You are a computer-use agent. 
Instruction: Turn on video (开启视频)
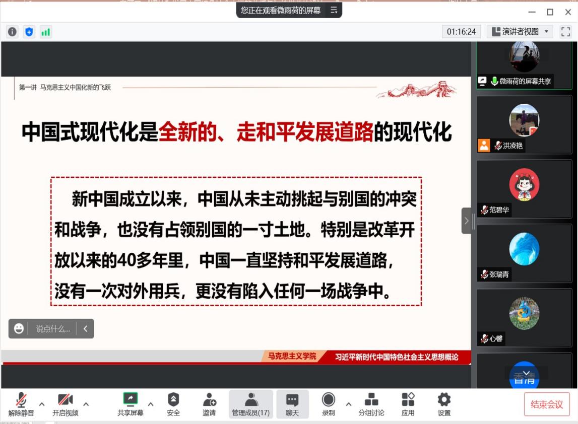click(x=66, y=404)
